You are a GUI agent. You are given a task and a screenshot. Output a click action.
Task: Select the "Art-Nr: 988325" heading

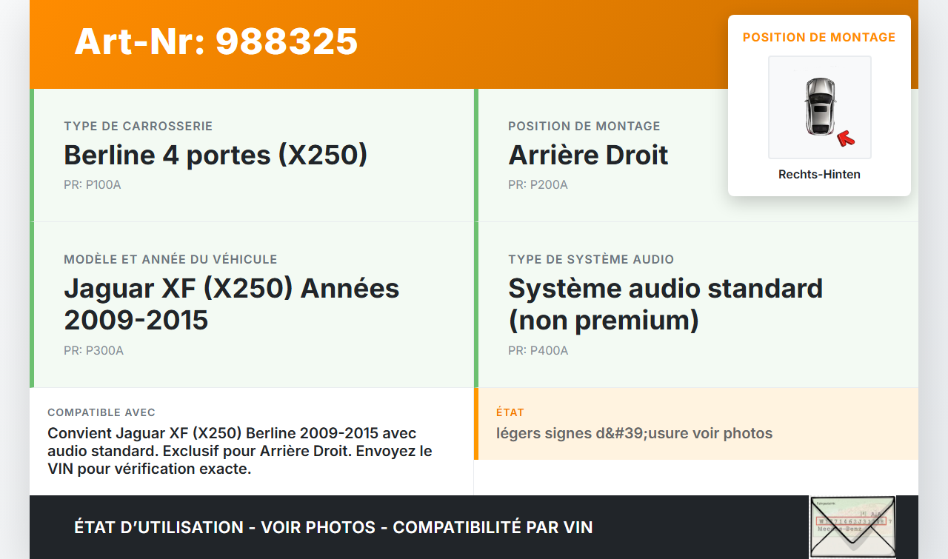click(x=216, y=41)
